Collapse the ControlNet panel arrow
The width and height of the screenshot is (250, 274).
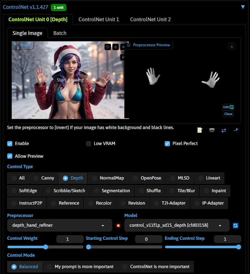coord(243,7)
